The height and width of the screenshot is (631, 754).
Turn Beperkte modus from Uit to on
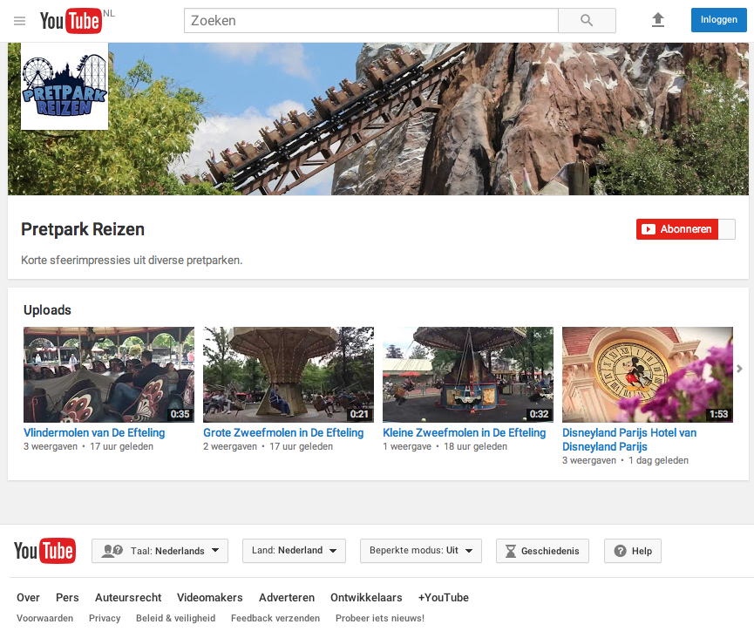pyautogui.click(x=421, y=551)
